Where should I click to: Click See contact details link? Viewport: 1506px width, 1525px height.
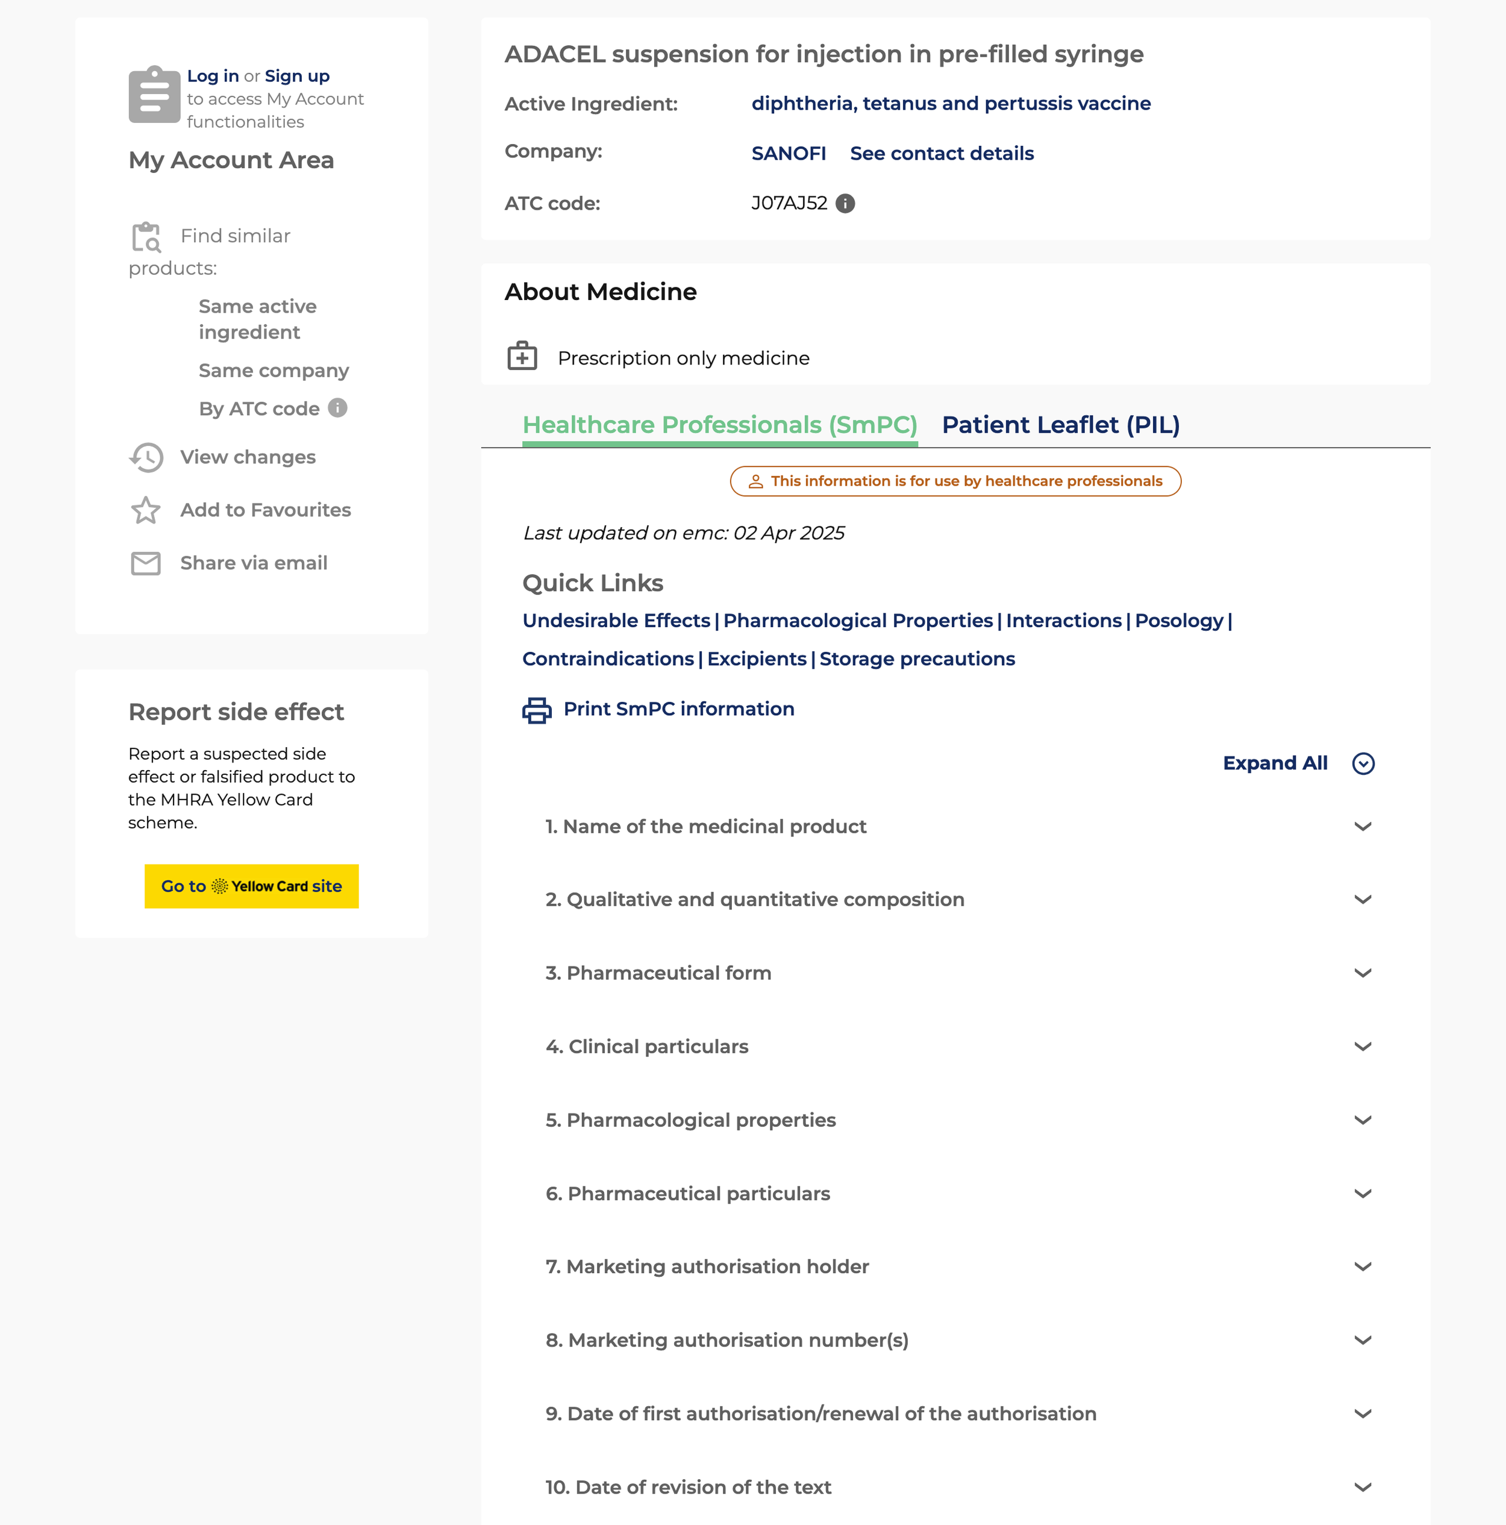[941, 154]
